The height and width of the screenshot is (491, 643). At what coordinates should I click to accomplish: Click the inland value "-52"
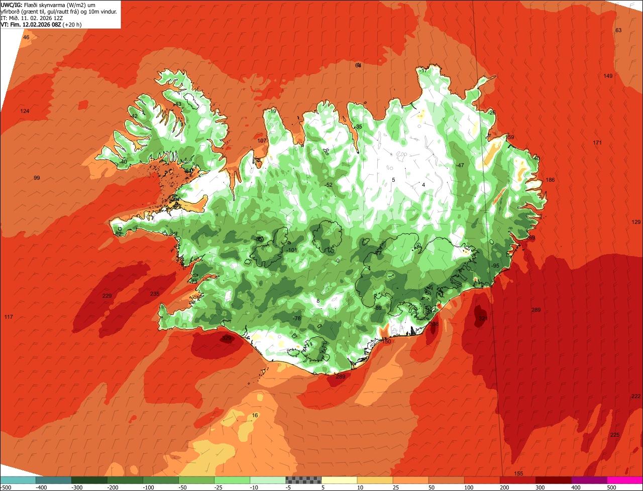[329, 185]
